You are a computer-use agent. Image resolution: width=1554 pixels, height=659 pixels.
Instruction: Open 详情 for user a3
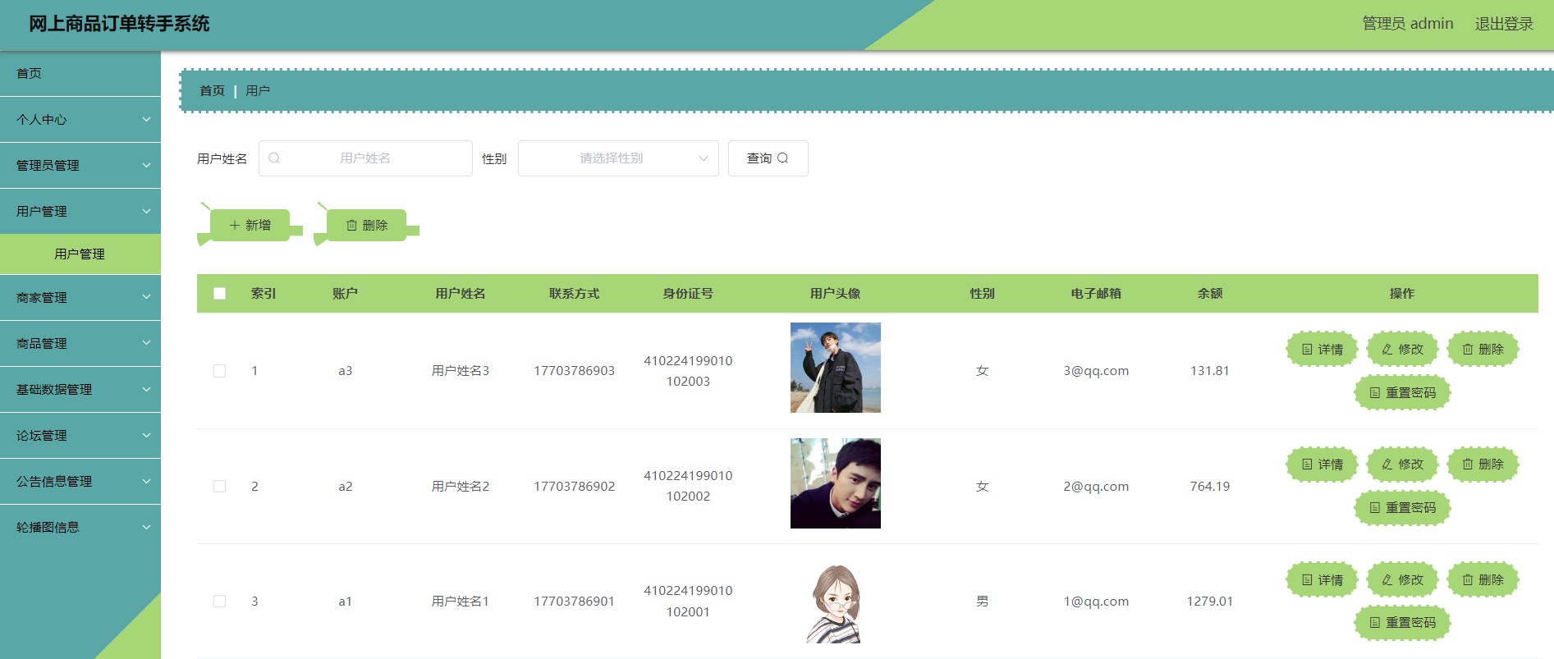(x=1322, y=350)
